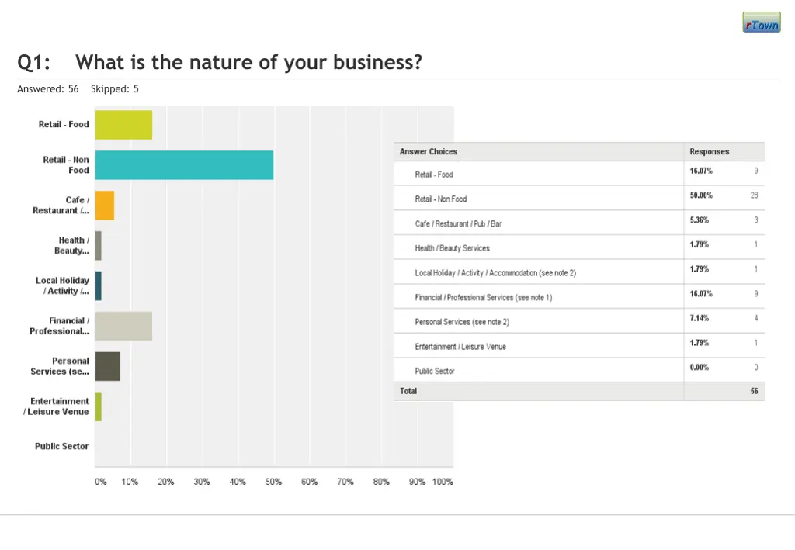795x550 pixels.
Task: Click the Skipped: 5 text
Action: pyautogui.click(x=115, y=89)
